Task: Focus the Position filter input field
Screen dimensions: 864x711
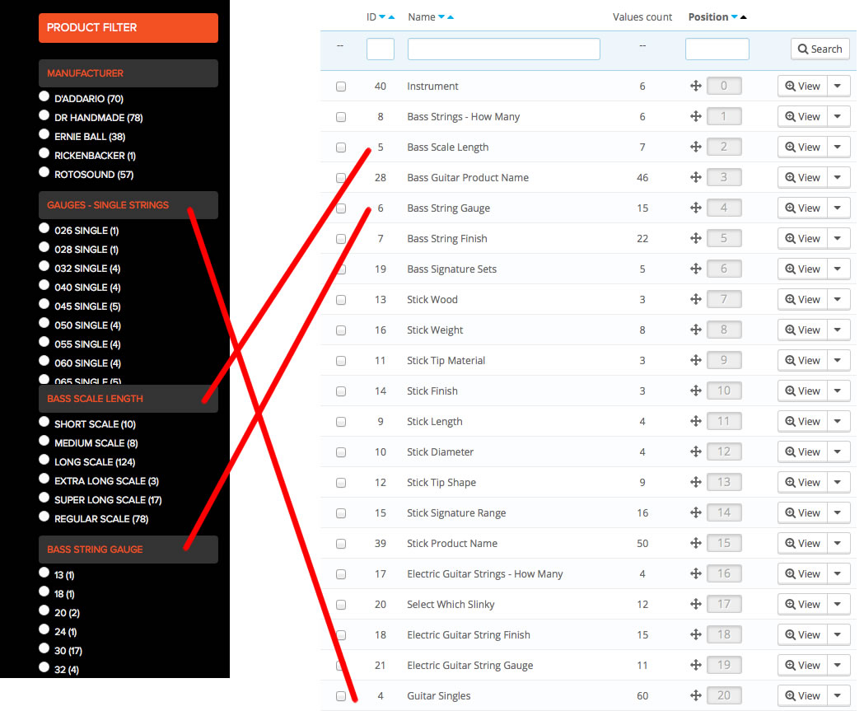Action: point(717,49)
